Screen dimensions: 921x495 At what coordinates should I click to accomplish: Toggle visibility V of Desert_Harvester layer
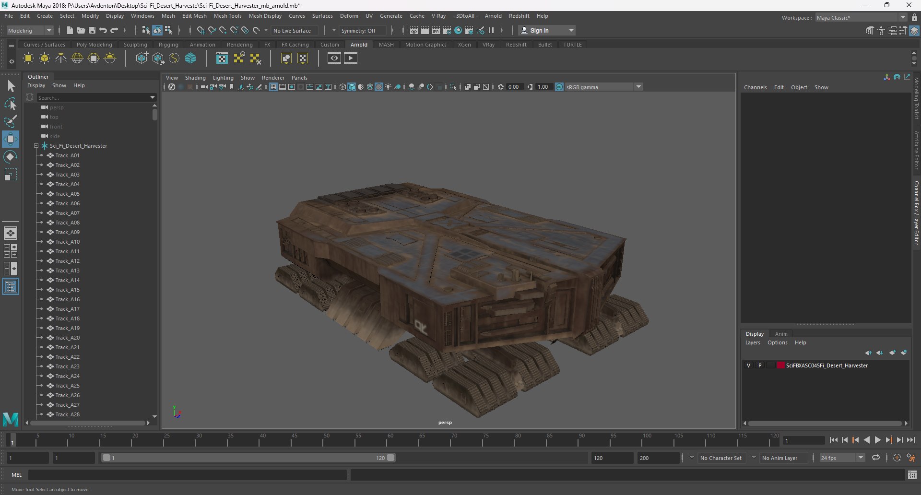(x=748, y=365)
